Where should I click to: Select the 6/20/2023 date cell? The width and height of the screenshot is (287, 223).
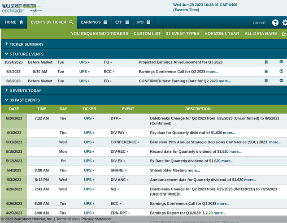click(x=14, y=120)
